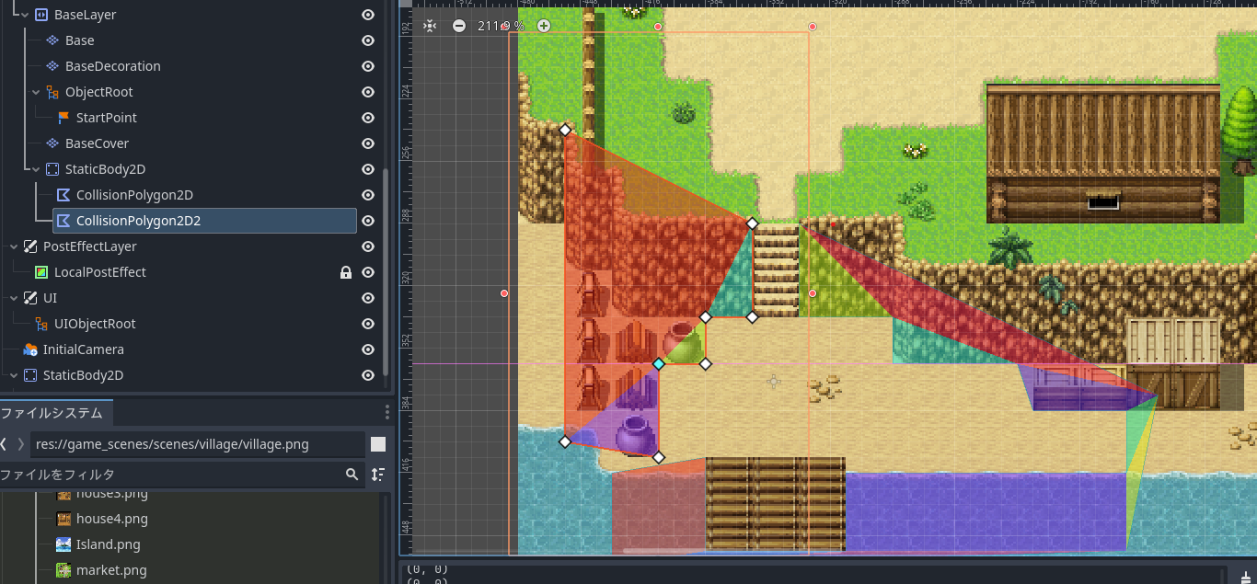Click the res:// path field
This screenshot has height=584, width=1257.
point(198,444)
